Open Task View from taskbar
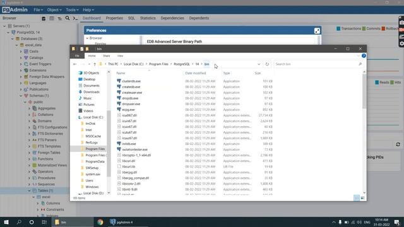 [44, 222]
